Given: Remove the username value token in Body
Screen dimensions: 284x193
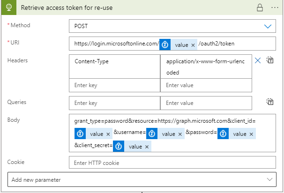Looking at the screenshot, I should click(x=180, y=134).
